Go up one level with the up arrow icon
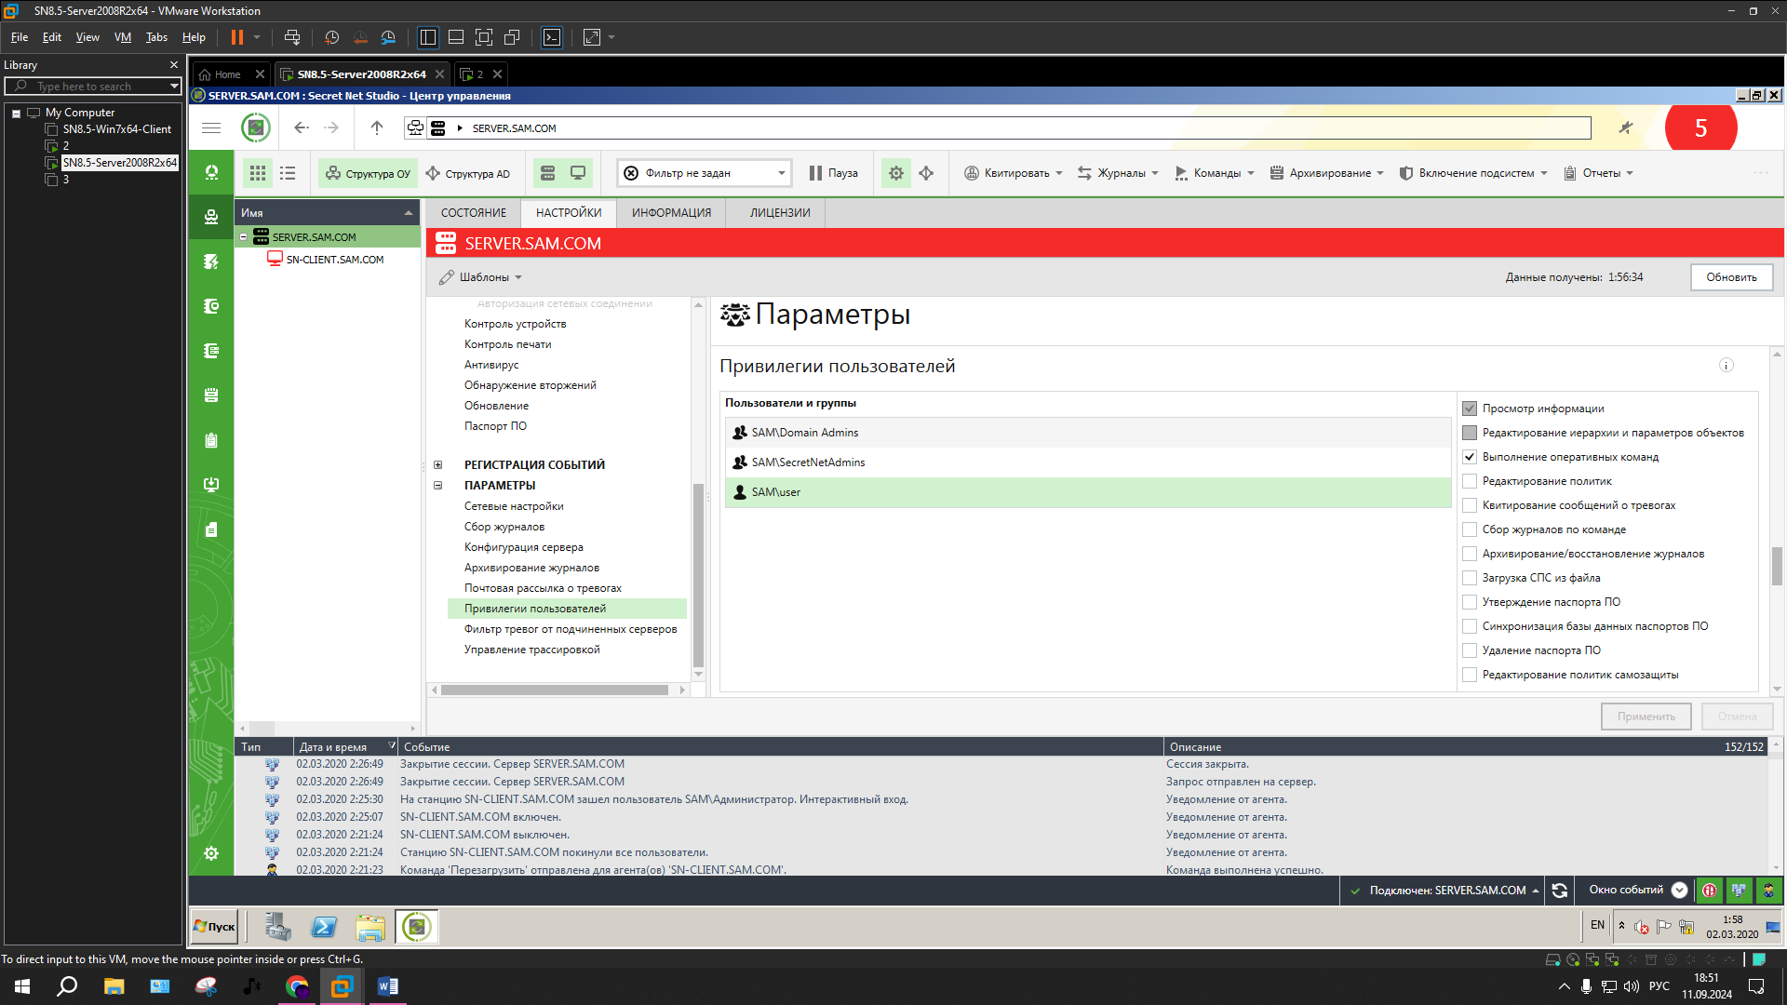The height and width of the screenshot is (1005, 1787). (x=377, y=128)
